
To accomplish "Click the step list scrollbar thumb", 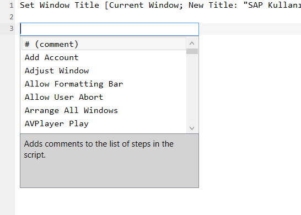I will (x=192, y=51).
